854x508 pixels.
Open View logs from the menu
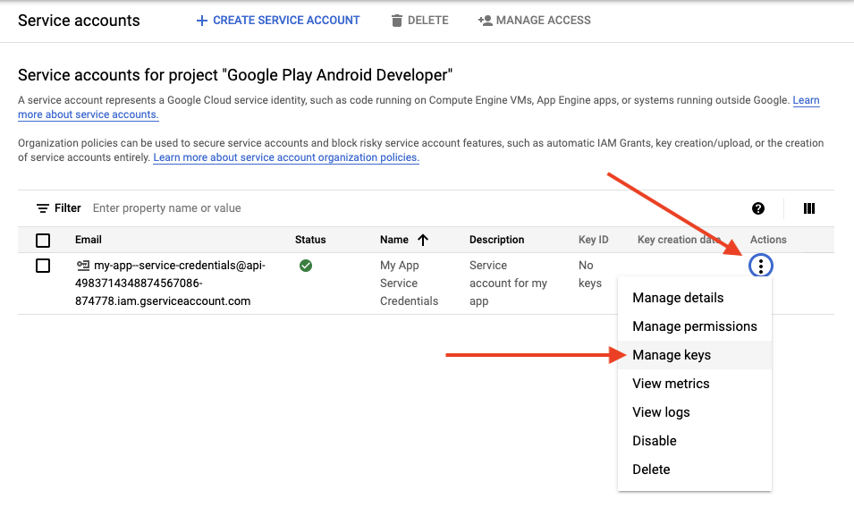[695, 412]
